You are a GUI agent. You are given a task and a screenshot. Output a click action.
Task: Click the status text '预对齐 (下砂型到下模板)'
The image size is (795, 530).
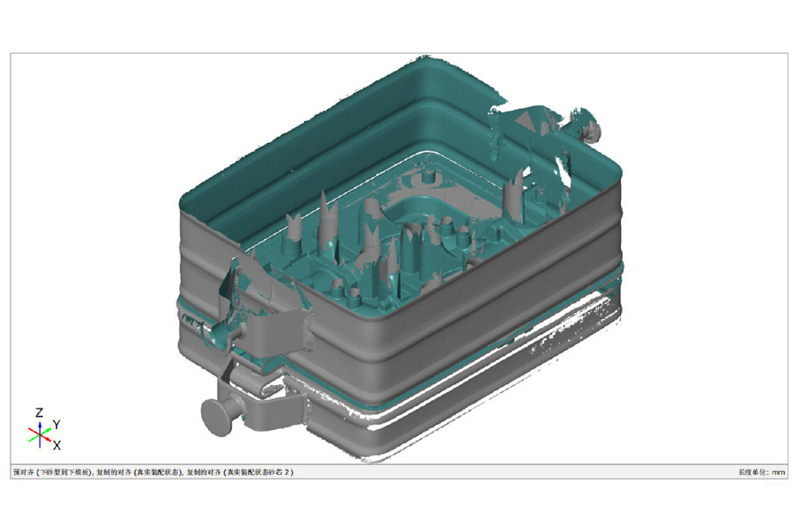click(x=52, y=473)
